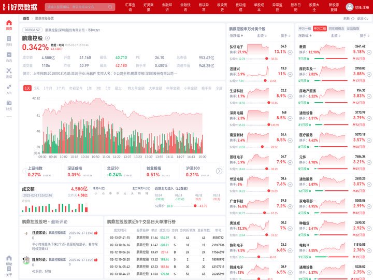
Task: Click the user avatar icon in header
Action: (x=350, y=7)
